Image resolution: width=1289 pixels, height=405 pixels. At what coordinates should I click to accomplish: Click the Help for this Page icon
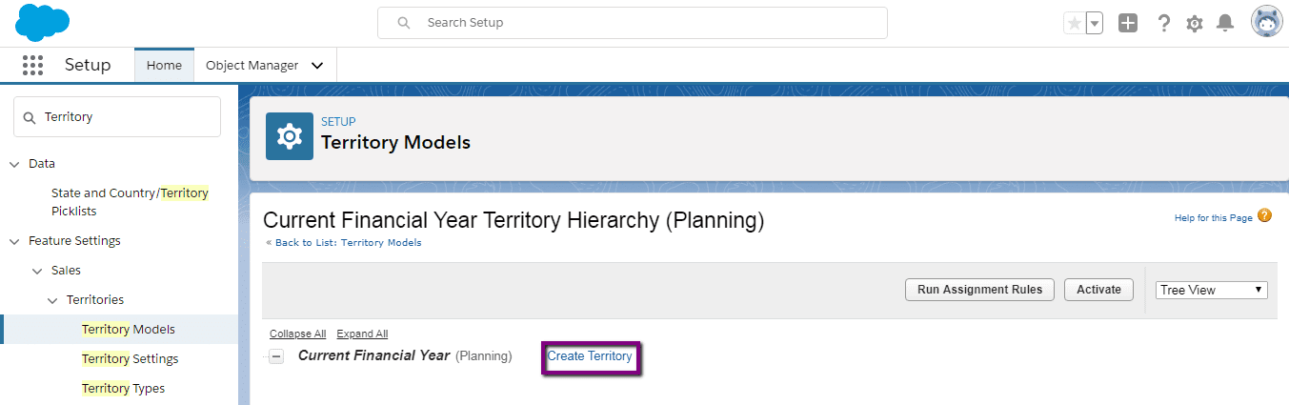[x=1264, y=216]
